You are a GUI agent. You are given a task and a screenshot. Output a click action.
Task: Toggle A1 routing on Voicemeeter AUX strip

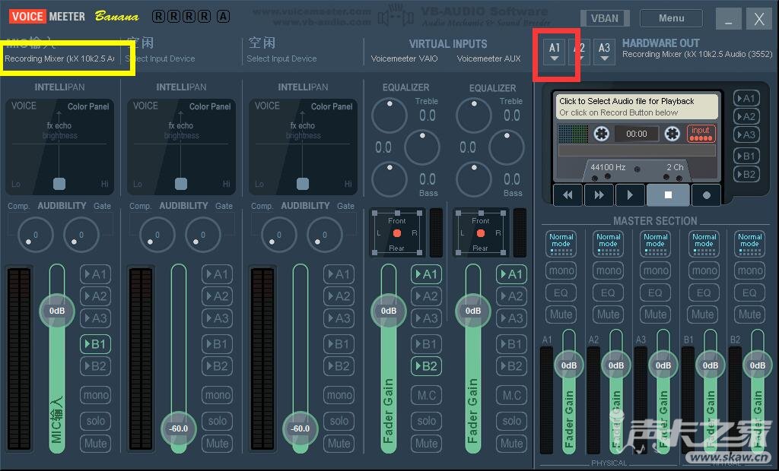coord(511,274)
